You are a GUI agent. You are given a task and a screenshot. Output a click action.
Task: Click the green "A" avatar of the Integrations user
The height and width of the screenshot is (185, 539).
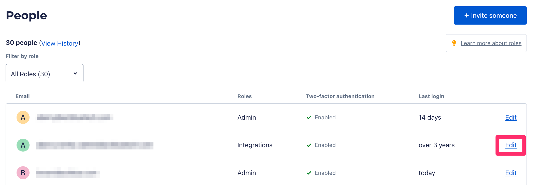click(x=23, y=145)
